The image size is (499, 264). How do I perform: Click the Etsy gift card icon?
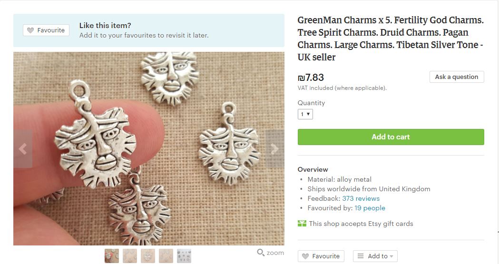(302, 224)
